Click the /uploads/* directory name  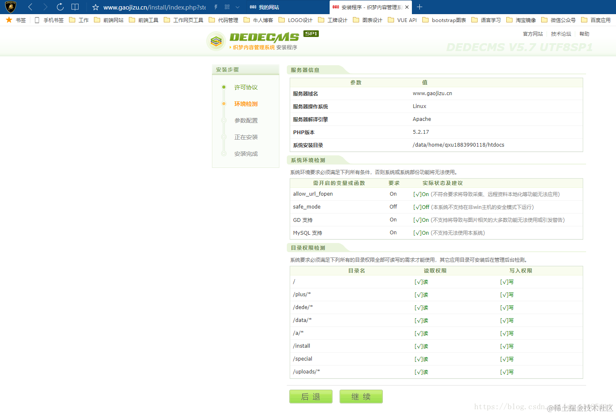coord(306,372)
